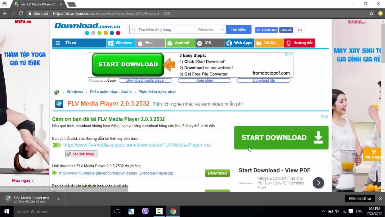Click Hiển thị tất cả downloads button
385x217 pixels.
click(360, 199)
